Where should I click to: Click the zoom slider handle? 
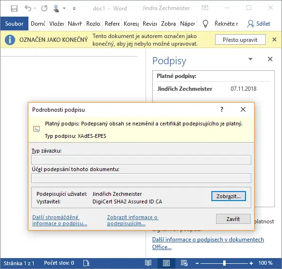[224, 263]
